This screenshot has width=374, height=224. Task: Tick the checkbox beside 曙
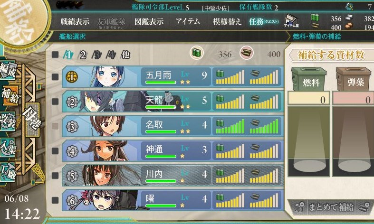pyautogui.click(x=55, y=200)
